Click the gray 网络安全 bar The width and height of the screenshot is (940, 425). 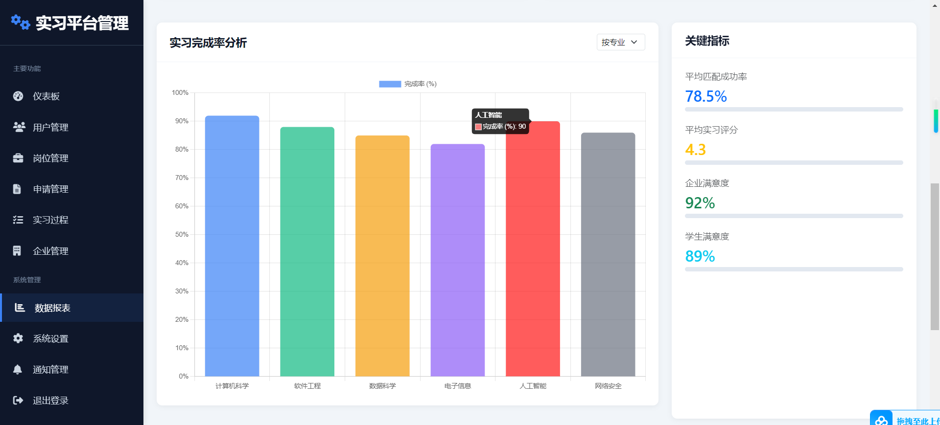click(x=608, y=254)
